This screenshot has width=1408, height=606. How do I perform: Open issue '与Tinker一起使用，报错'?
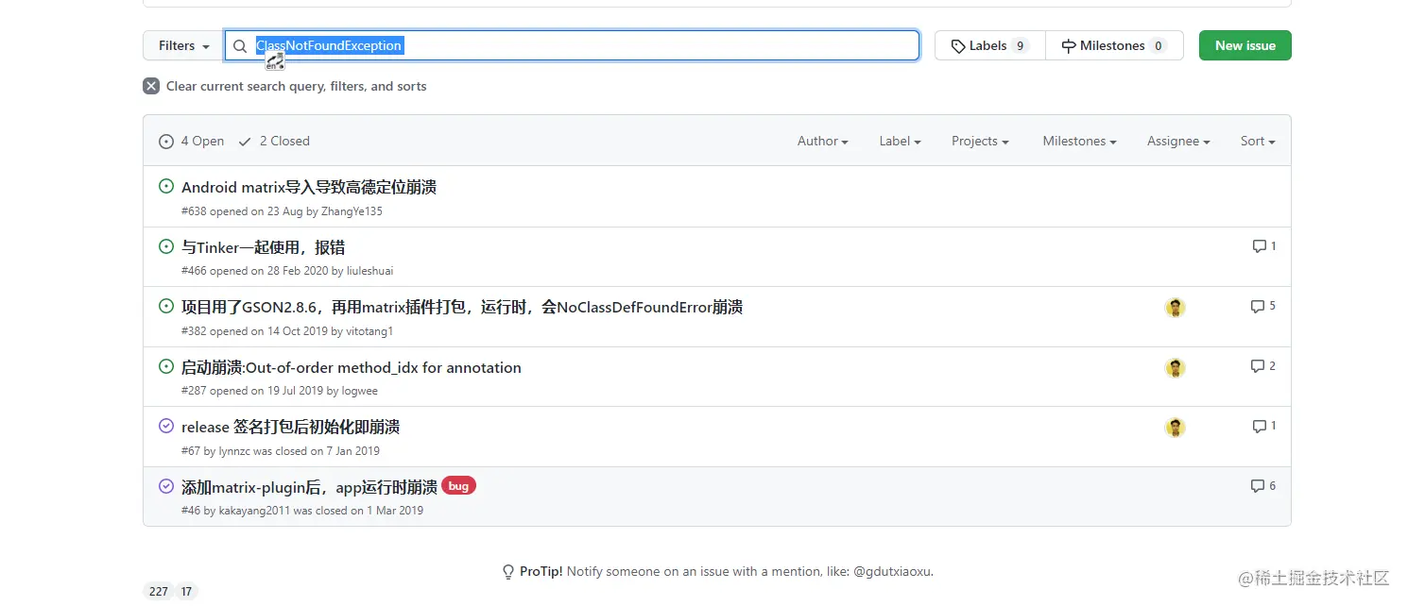click(x=263, y=247)
